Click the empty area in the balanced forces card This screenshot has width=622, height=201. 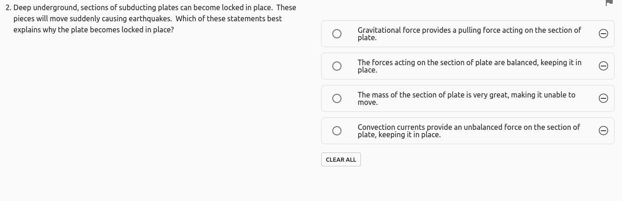point(485,73)
